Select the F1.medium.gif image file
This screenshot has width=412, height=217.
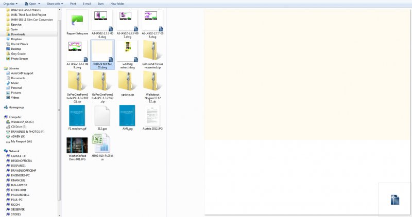[77, 118]
